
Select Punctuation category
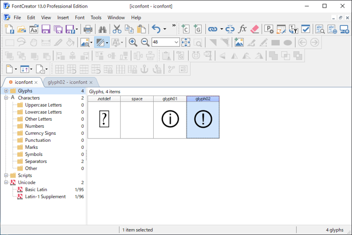(x=38, y=140)
